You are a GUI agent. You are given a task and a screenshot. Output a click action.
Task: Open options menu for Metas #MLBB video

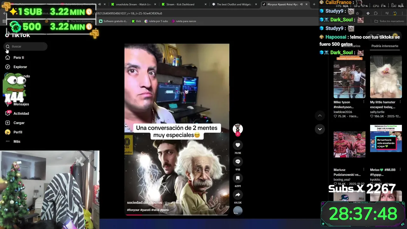[400, 170]
